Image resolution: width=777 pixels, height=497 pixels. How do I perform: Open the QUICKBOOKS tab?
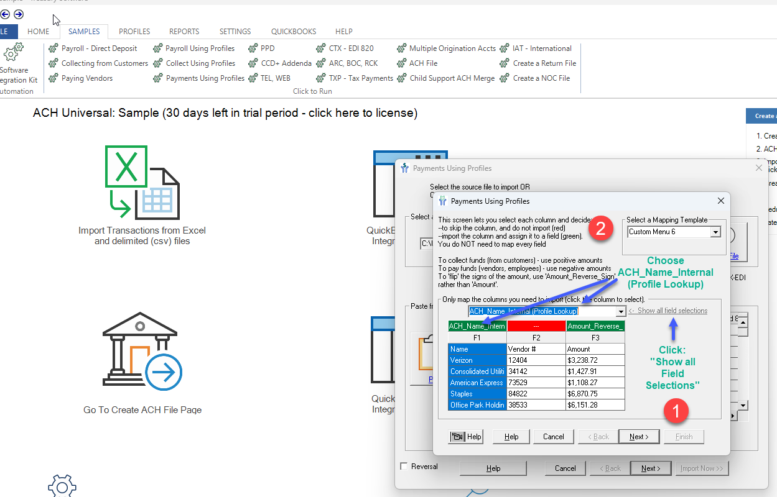point(294,32)
